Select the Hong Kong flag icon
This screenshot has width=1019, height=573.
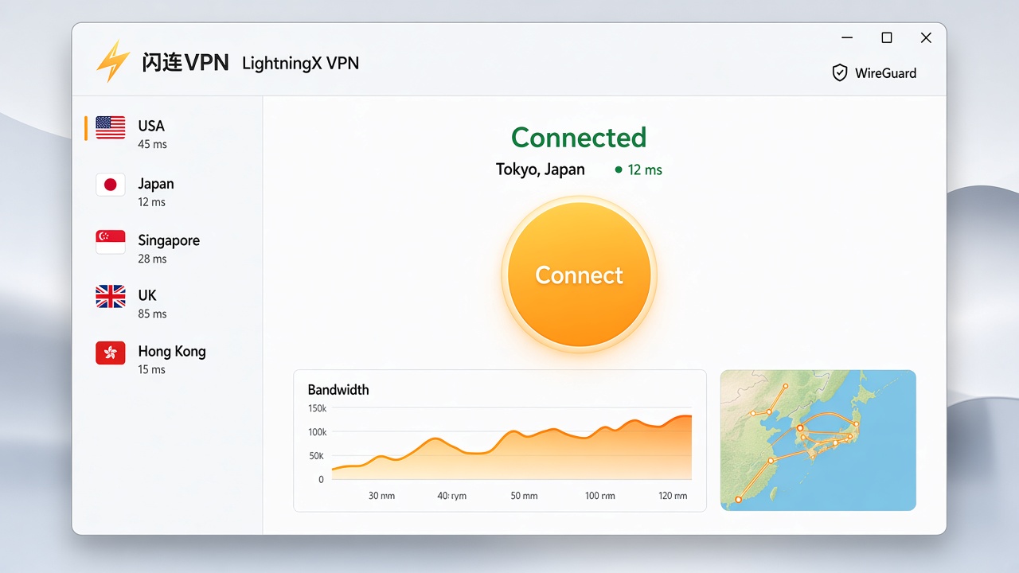pos(111,353)
